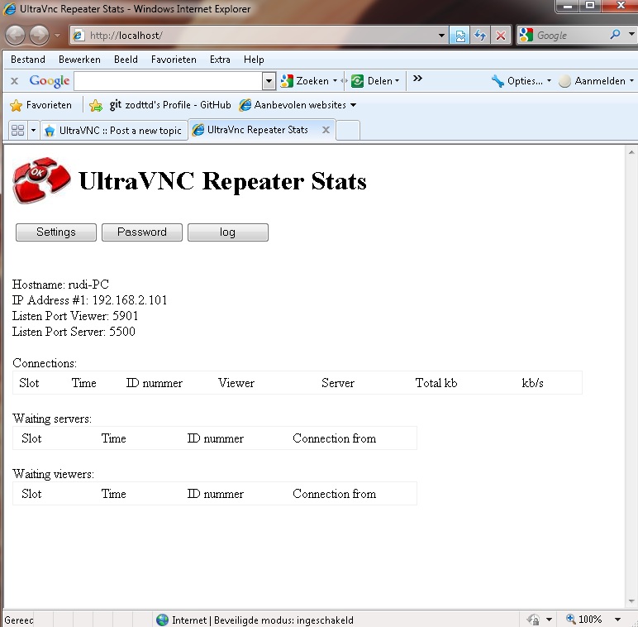Screen dimensions: 638x627
Task: Click Server column header in Connections table
Action: click(x=338, y=383)
